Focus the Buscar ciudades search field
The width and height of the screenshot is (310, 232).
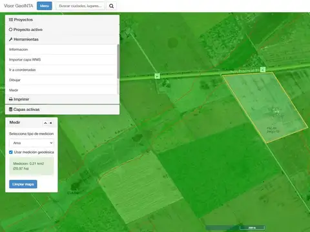coord(80,6)
